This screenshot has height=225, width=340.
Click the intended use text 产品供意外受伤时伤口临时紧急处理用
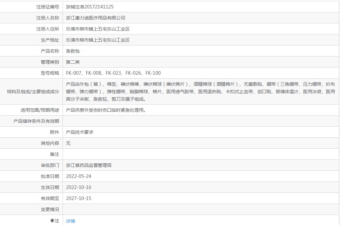coord(106,110)
